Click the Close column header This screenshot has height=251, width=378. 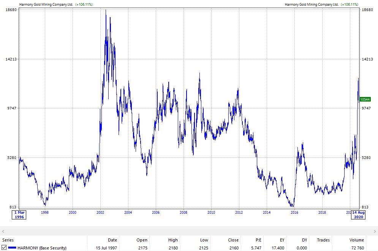(x=233, y=240)
